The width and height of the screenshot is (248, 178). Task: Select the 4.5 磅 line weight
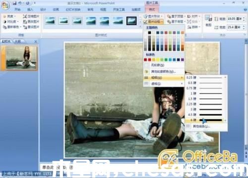point(205,115)
